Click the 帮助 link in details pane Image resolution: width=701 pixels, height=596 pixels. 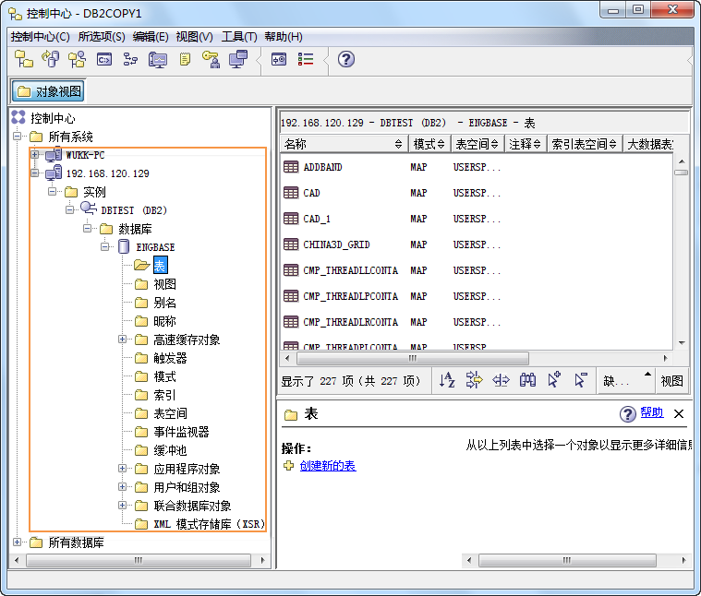click(x=651, y=413)
